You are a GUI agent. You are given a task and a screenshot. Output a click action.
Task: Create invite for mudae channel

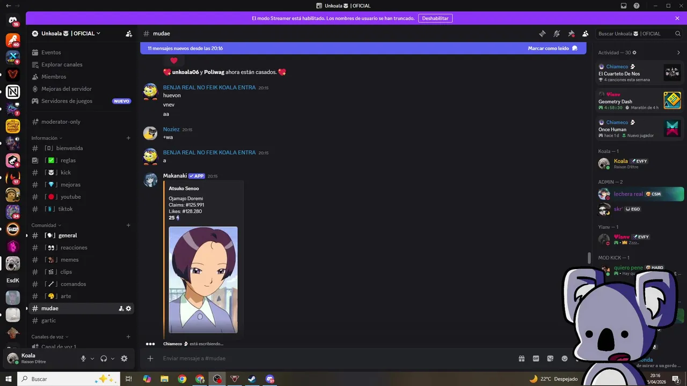[121, 308]
